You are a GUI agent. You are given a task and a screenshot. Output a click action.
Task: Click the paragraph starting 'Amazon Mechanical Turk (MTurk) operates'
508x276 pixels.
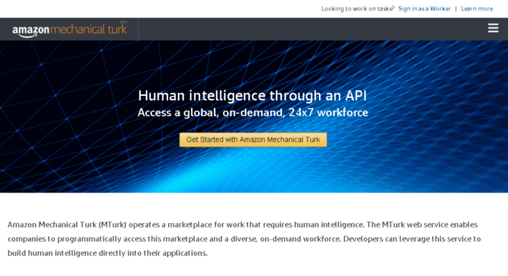pos(245,239)
